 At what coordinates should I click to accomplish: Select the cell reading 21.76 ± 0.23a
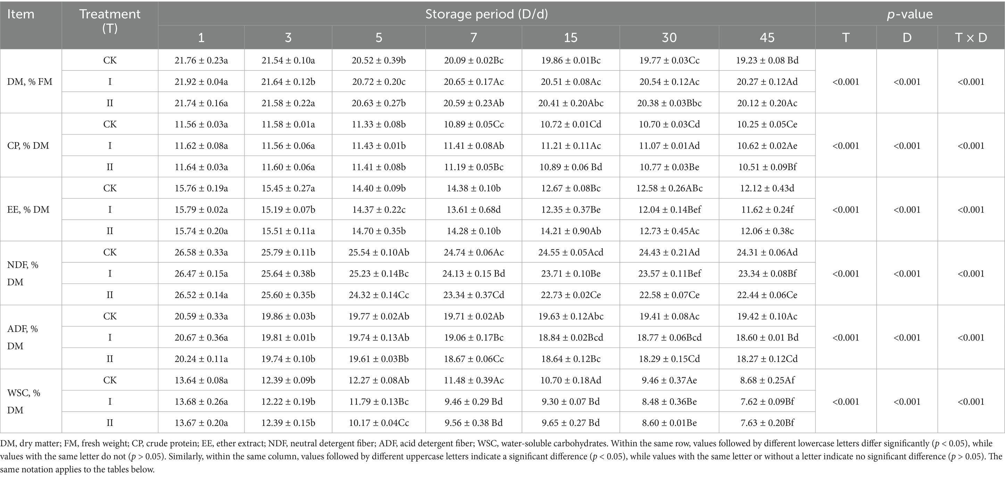(x=201, y=60)
